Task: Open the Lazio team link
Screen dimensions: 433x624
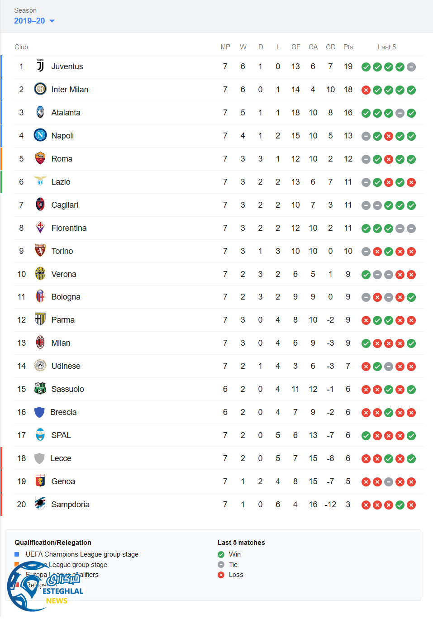Action: tap(61, 182)
